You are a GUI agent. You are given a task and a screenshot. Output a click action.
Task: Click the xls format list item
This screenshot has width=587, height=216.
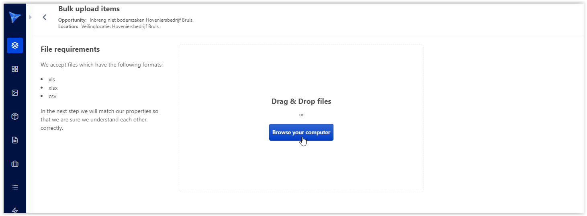pos(52,79)
